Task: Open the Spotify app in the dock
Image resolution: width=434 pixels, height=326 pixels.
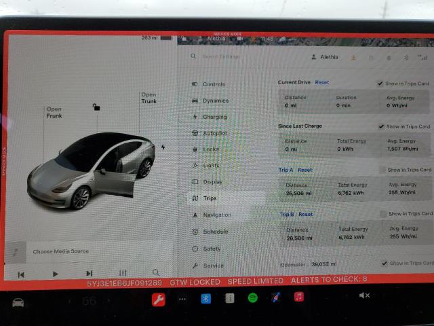Action: tap(253, 298)
